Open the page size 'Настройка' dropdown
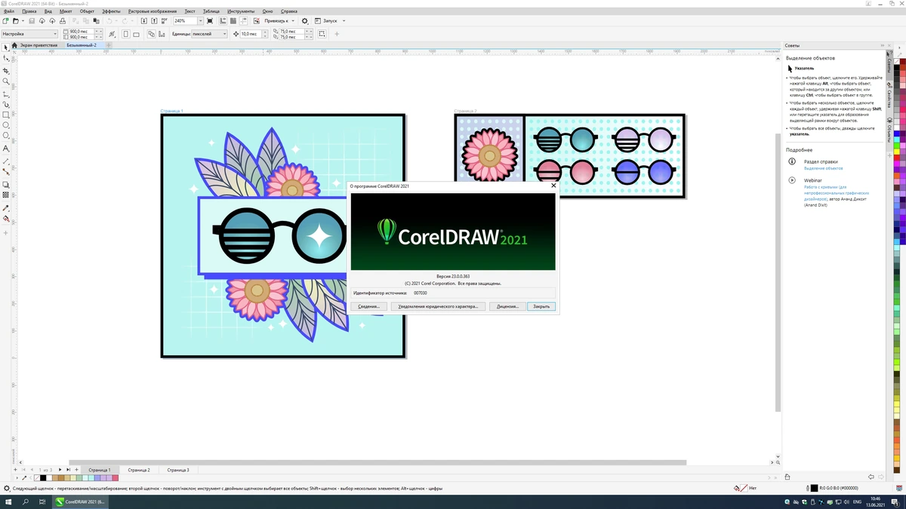This screenshot has width=906, height=509. pos(29,34)
